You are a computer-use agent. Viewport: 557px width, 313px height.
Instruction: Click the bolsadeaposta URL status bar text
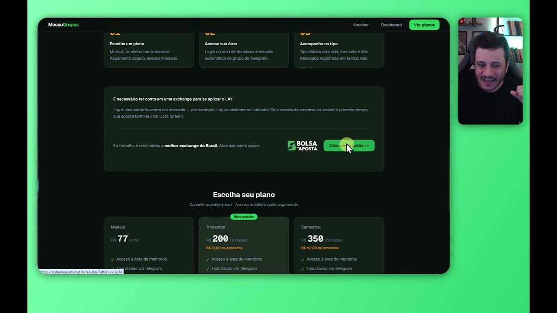tap(81, 272)
